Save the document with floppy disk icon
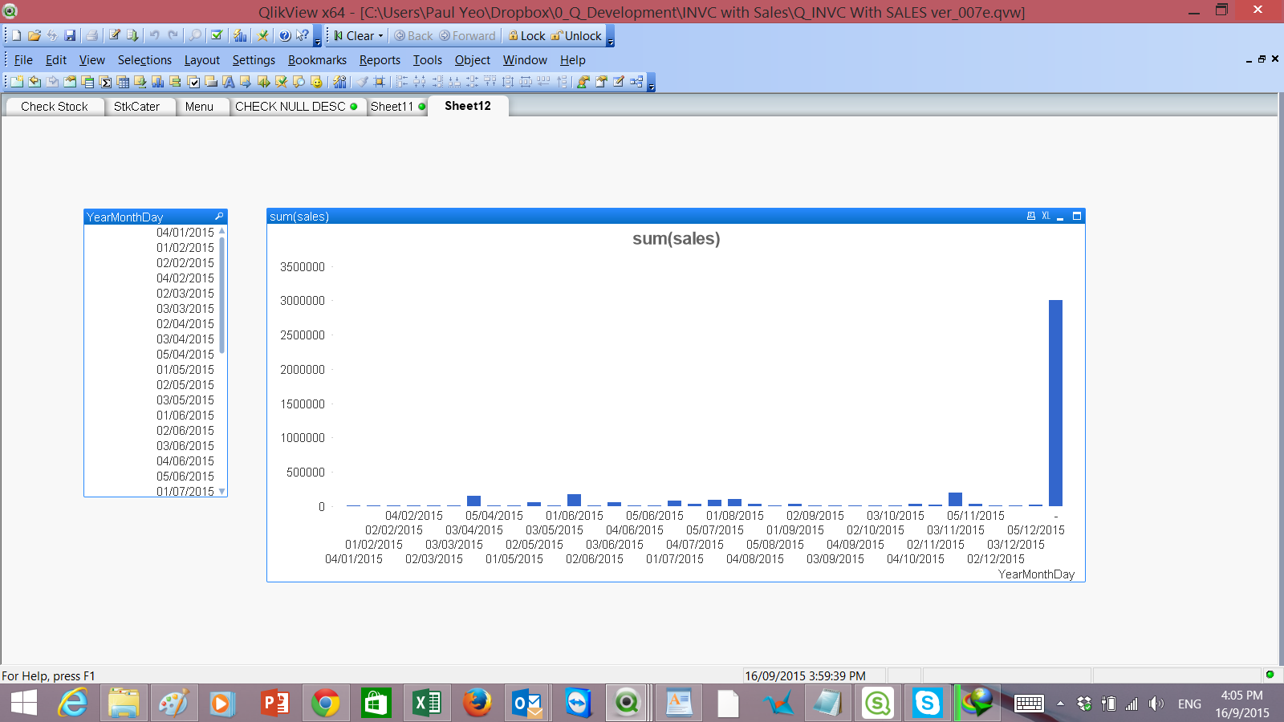Viewport: 1284px width, 722px height. pyautogui.click(x=70, y=35)
